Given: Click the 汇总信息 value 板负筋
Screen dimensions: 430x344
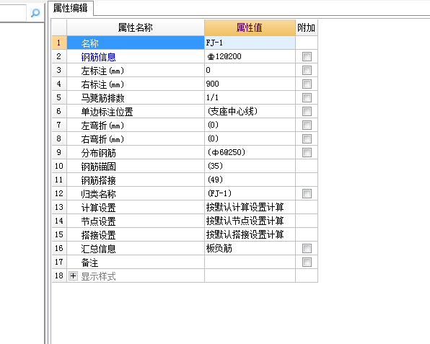Looking at the screenshot, I should coord(219,248).
